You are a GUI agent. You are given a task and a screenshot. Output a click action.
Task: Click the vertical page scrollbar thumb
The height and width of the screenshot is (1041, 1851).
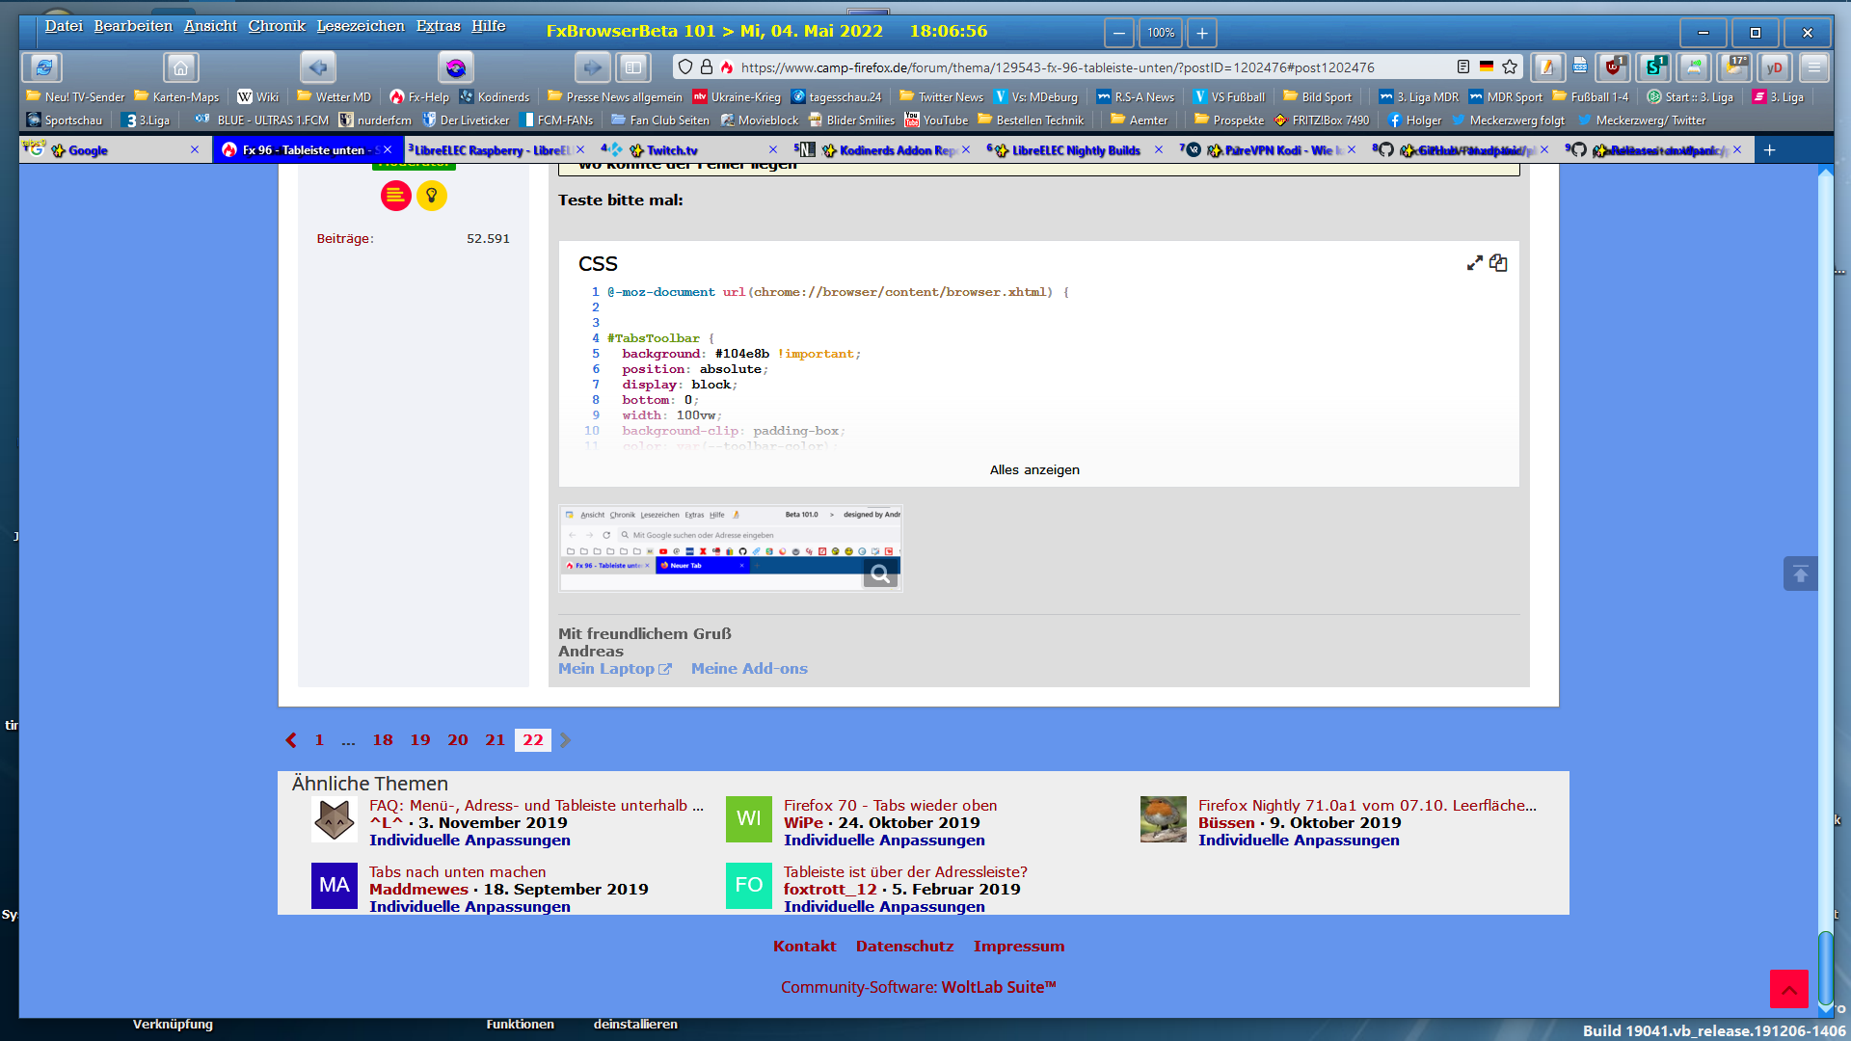1825,969
